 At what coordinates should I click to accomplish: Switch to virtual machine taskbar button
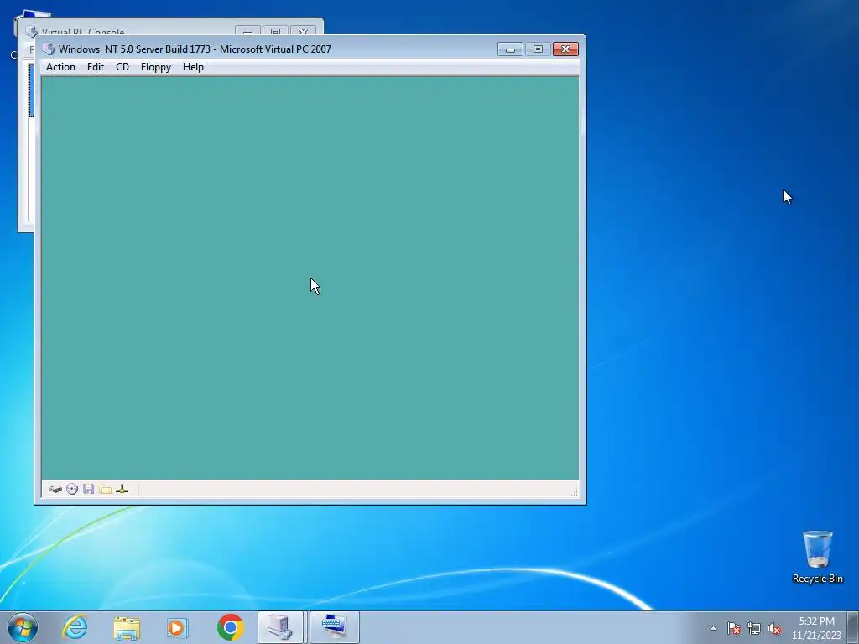tap(334, 627)
